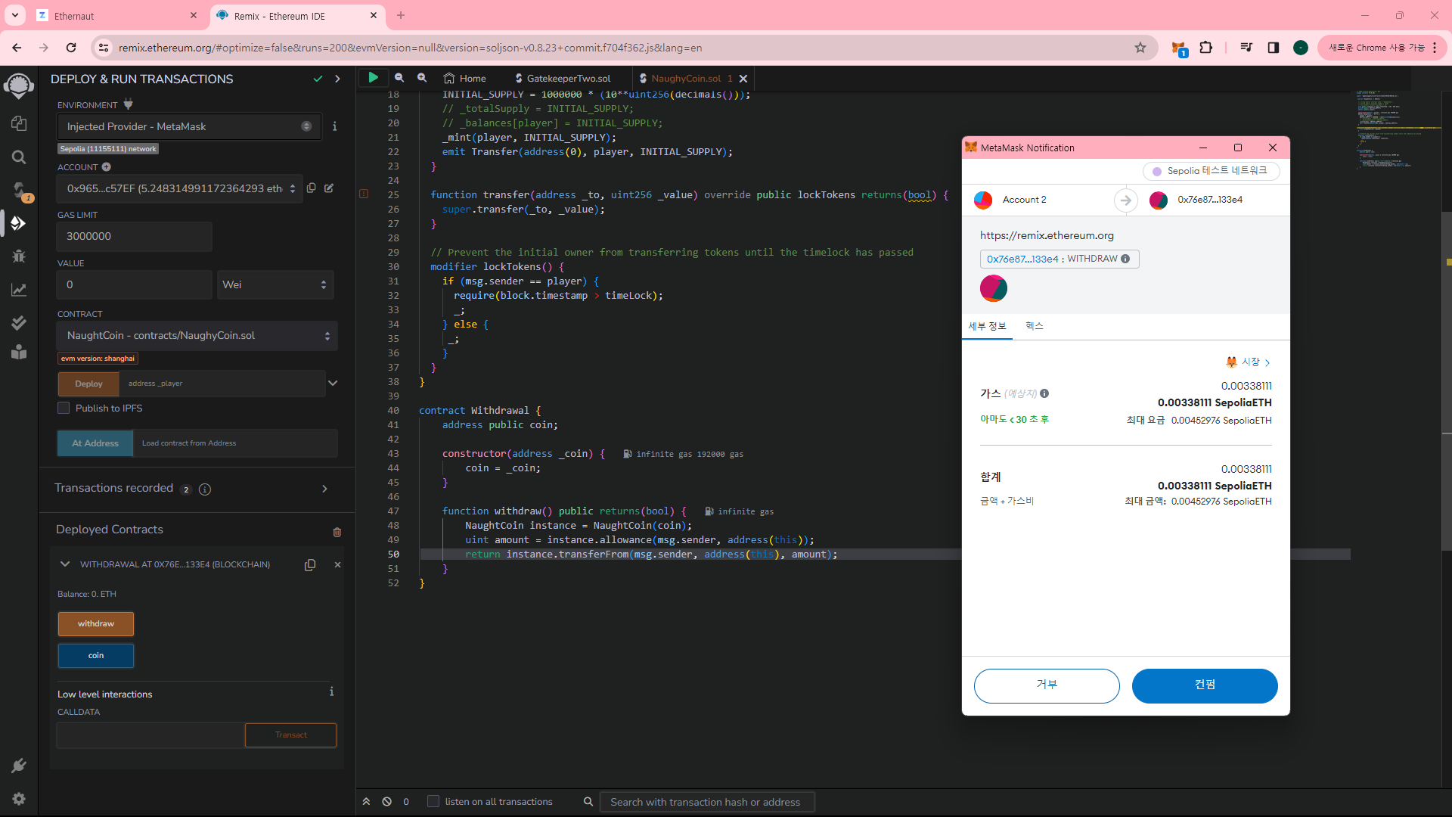1452x817 pixels.
Task: Click the Remix home logo icon
Action: point(19,86)
